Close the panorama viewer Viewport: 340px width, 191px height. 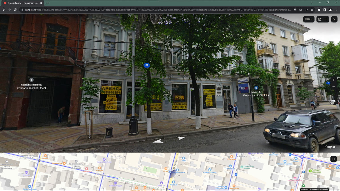pyautogui.click(x=334, y=19)
